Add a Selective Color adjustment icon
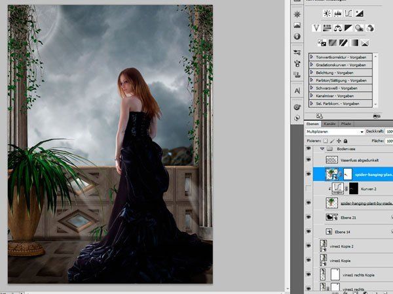 (365, 42)
